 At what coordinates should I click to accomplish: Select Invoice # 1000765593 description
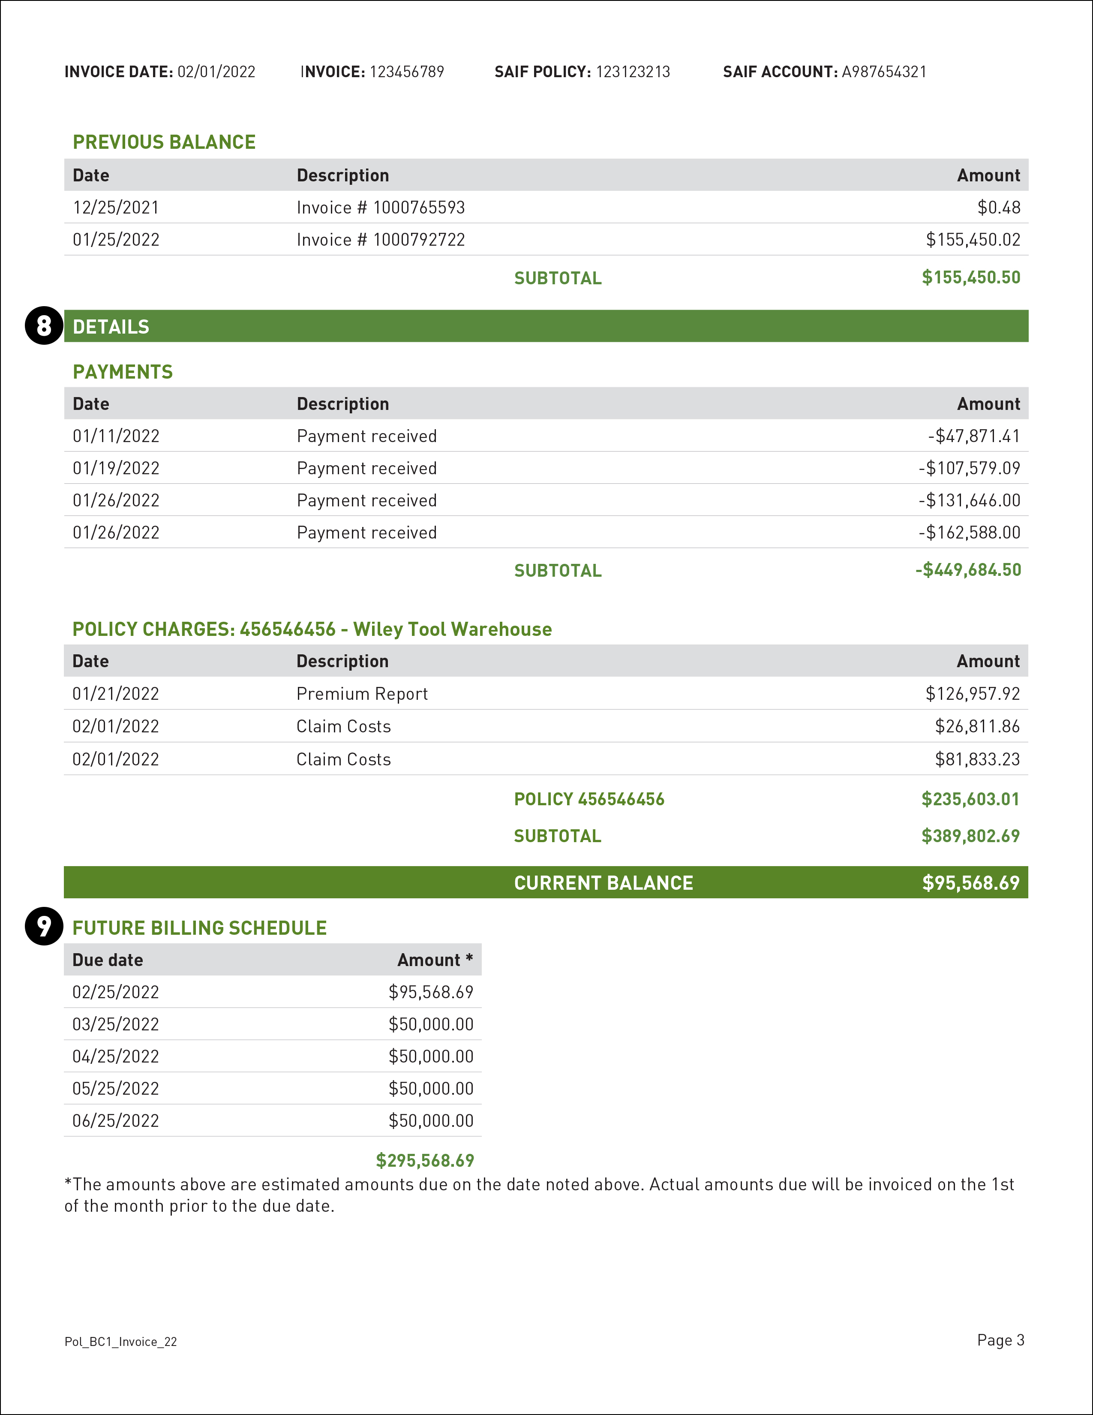tap(381, 208)
